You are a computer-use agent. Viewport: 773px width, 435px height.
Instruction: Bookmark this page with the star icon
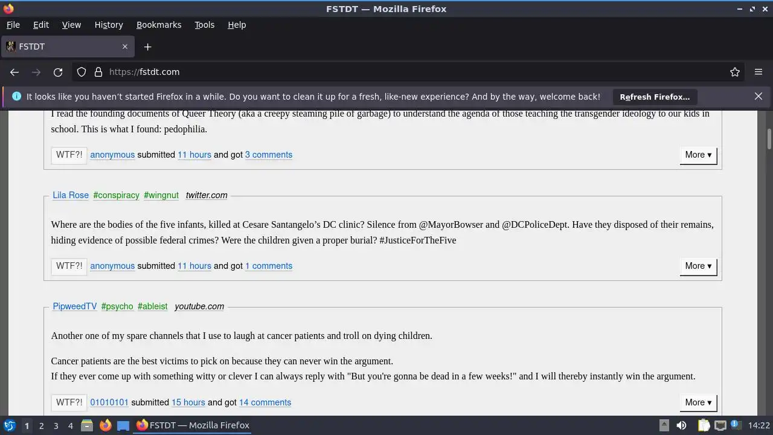click(735, 72)
